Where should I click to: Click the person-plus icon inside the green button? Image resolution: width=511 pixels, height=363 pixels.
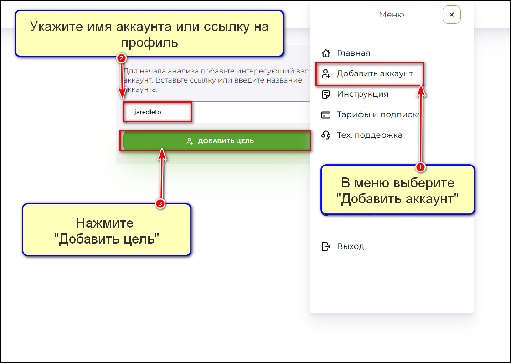pos(190,141)
